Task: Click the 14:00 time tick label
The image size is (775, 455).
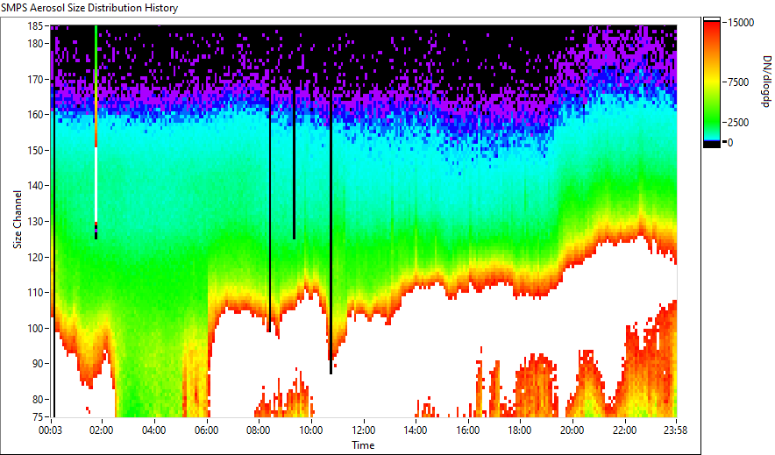Action: pos(416,430)
